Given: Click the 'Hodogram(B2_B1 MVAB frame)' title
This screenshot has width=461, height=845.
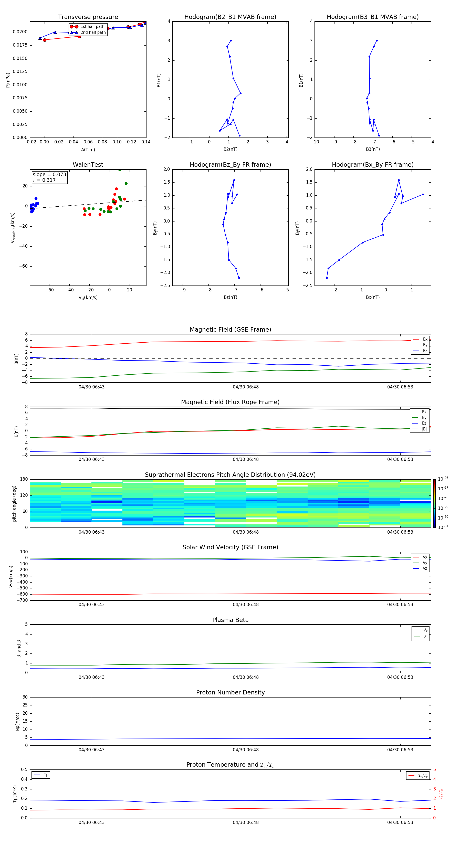Looking at the screenshot, I should tap(230, 17).
